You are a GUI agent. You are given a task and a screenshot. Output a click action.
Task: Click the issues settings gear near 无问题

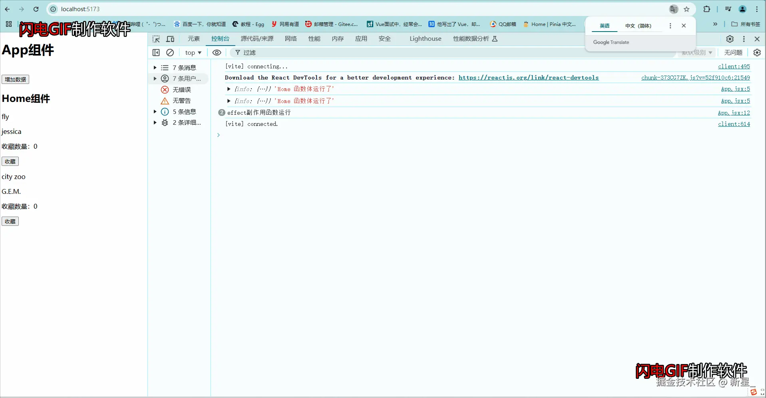coord(757,52)
